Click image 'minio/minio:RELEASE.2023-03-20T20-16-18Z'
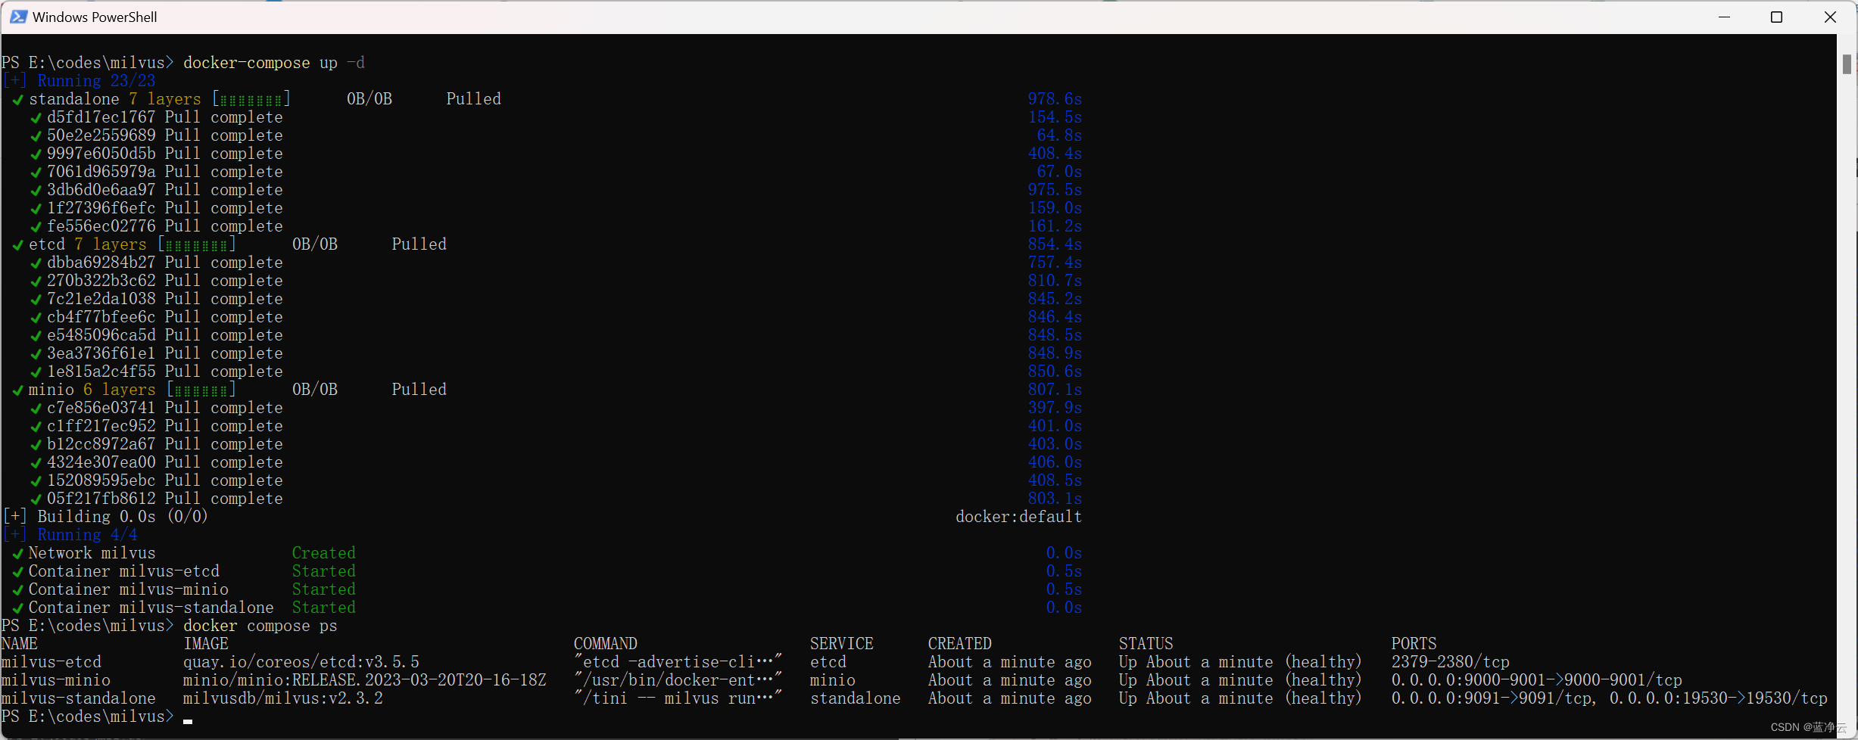The image size is (1858, 740). (x=365, y=680)
